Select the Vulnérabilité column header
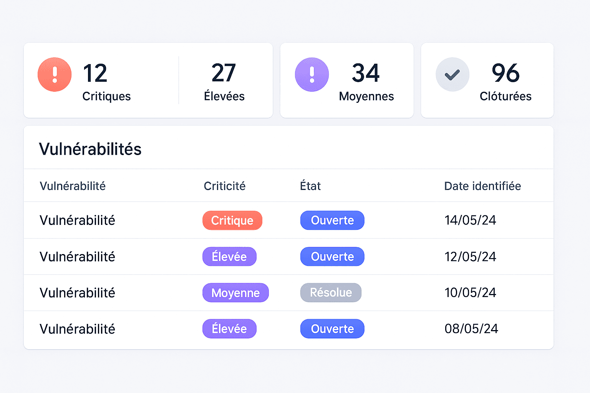The width and height of the screenshot is (590, 393). 73,186
